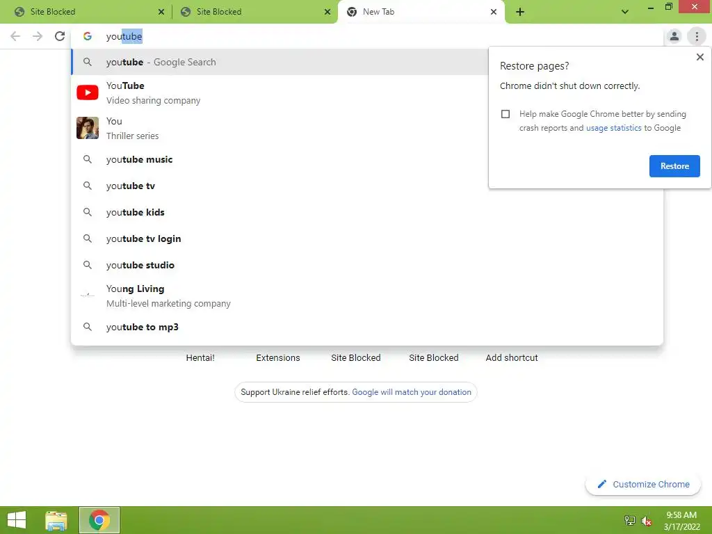Click the browser forward arrow
Screen dimensions: 712x534
pyautogui.click(x=38, y=36)
